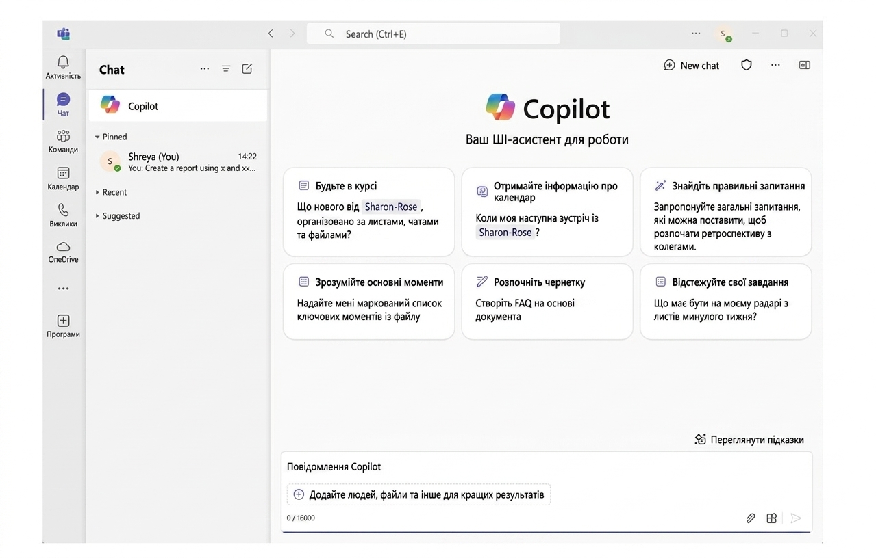Open the Shreya (You) chat
Viewport: 876px width, 558px height.
178,162
